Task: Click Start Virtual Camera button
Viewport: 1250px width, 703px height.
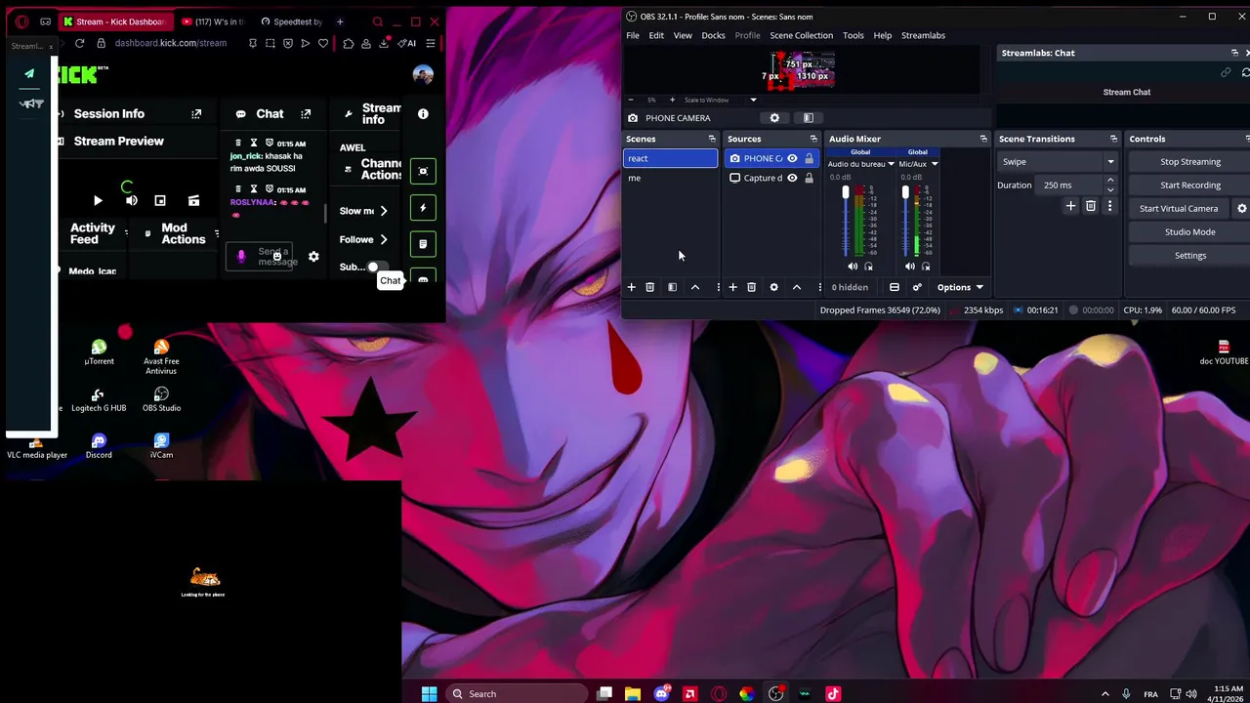Action: pos(1179,209)
